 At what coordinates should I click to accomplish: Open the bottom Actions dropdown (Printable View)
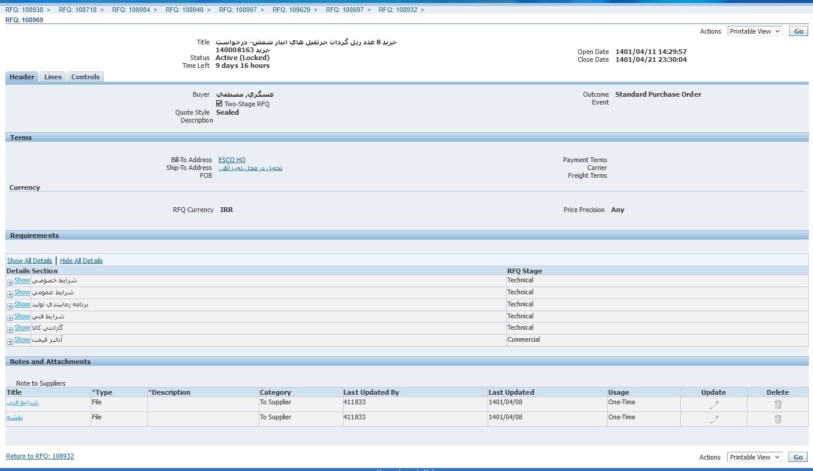click(x=755, y=457)
